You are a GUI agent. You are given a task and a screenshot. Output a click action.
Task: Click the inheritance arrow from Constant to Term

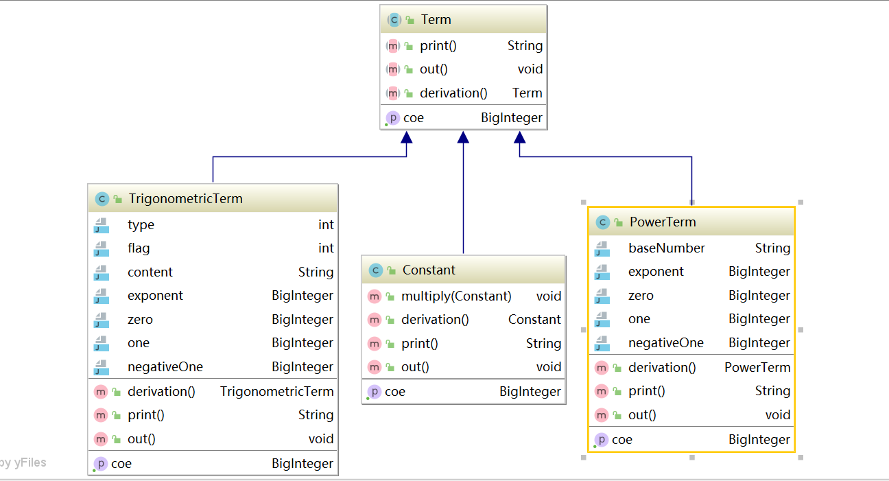coord(463,193)
